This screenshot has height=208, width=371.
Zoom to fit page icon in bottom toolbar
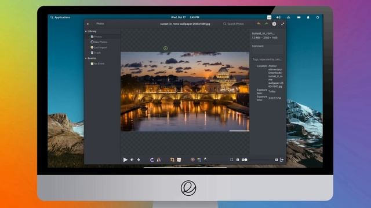click(232, 160)
